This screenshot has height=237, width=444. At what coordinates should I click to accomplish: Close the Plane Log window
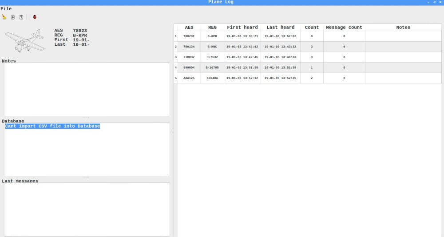[x=440, y=2]
